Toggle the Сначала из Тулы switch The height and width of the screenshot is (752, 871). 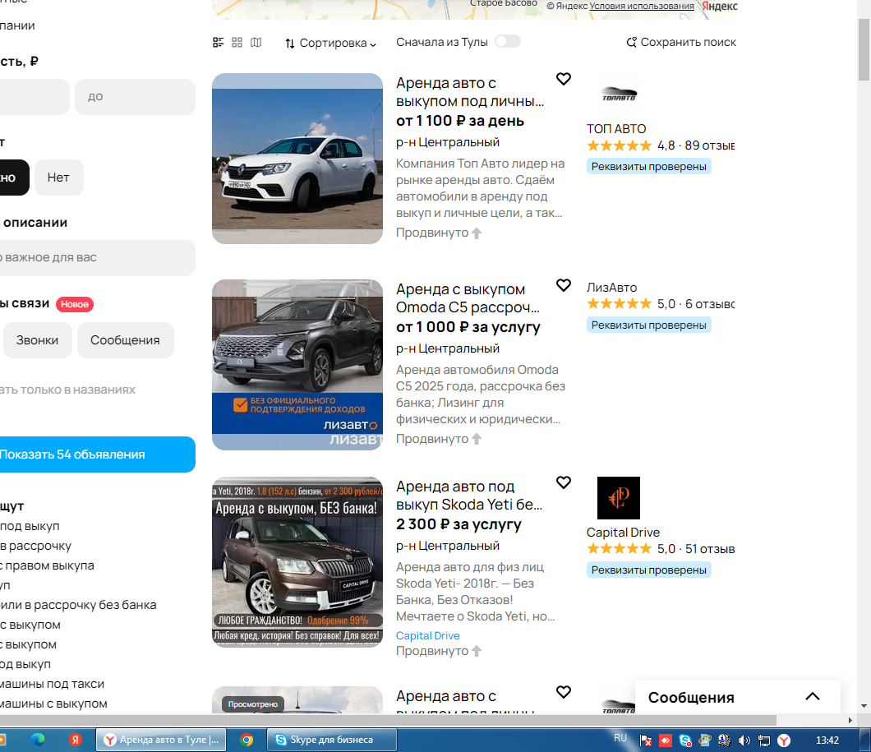(508, 42)
